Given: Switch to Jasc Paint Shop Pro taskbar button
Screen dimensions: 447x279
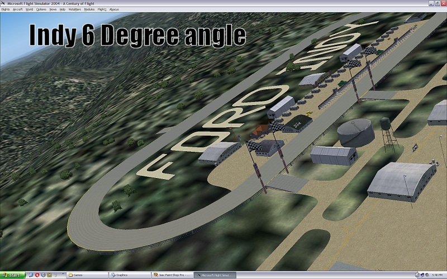Looking at the screenshot, I should 172,275.
